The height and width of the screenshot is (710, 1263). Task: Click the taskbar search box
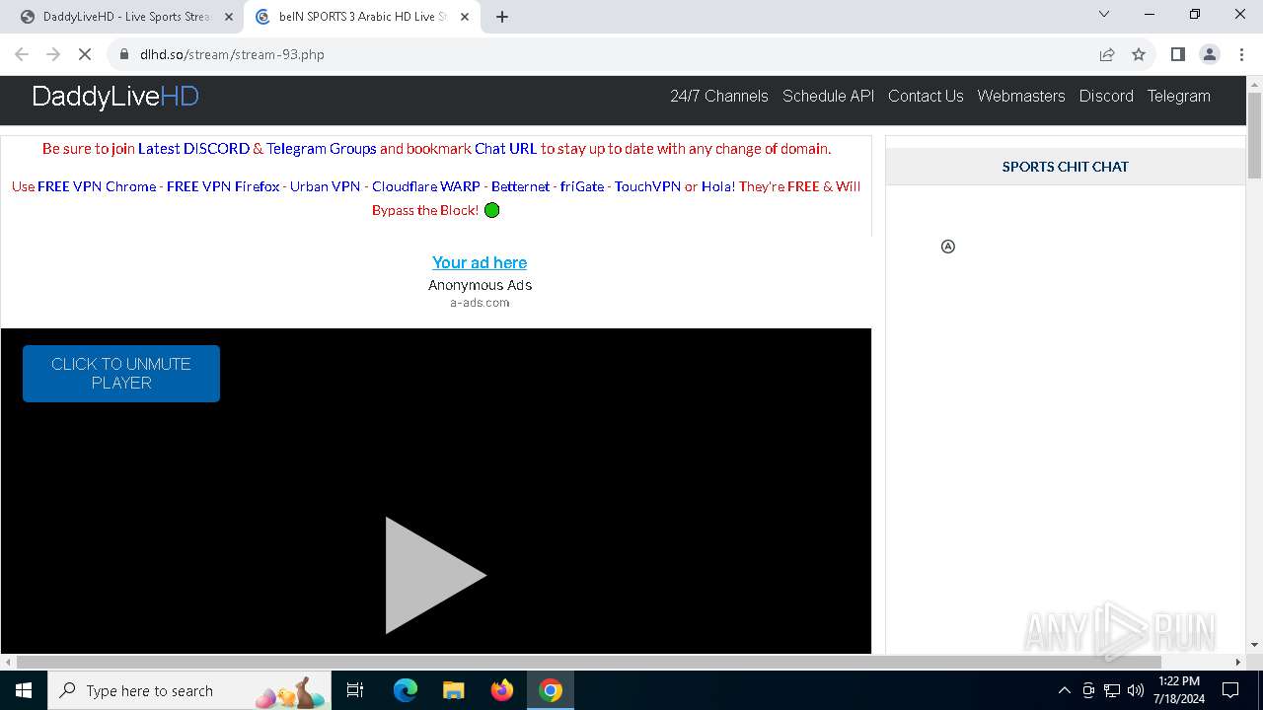189,690
